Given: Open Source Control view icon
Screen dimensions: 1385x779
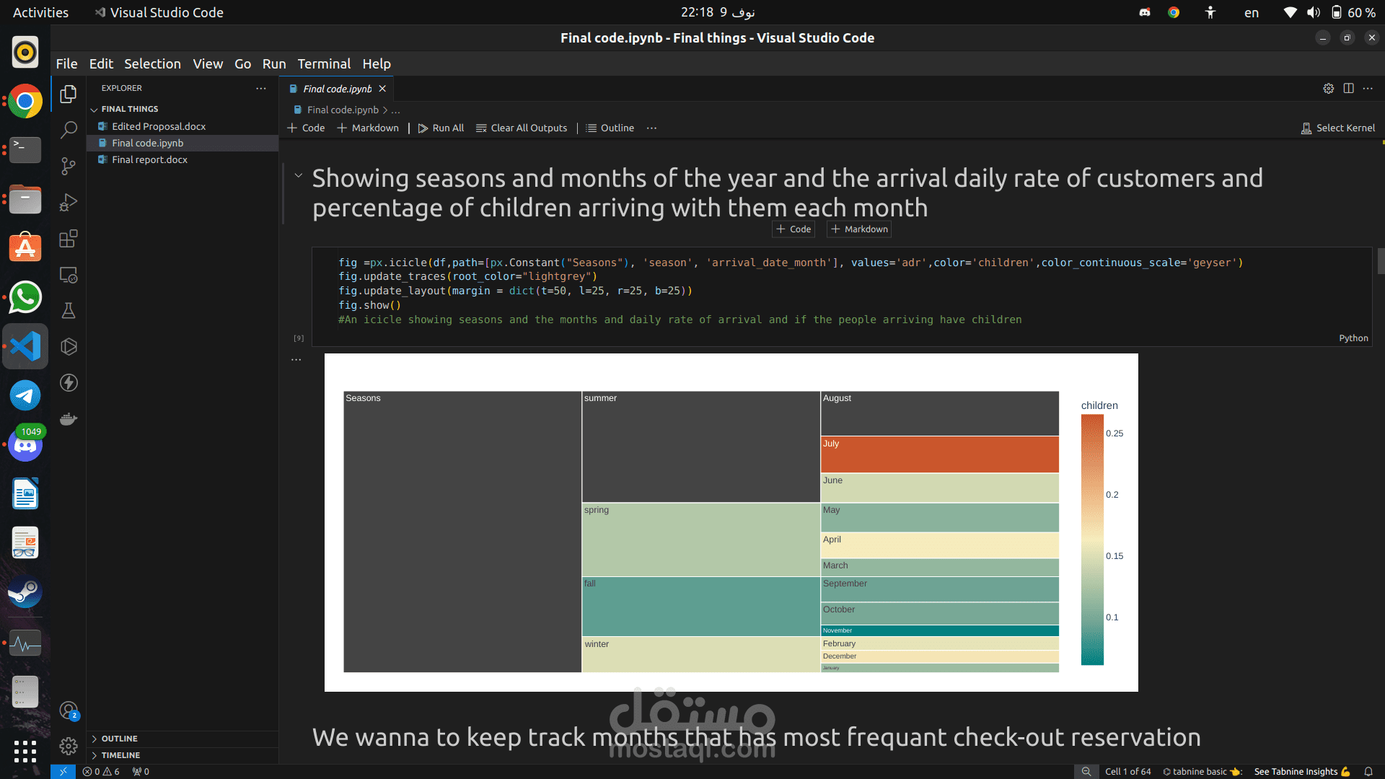Looking at the screenshot, I should point(69,167).
